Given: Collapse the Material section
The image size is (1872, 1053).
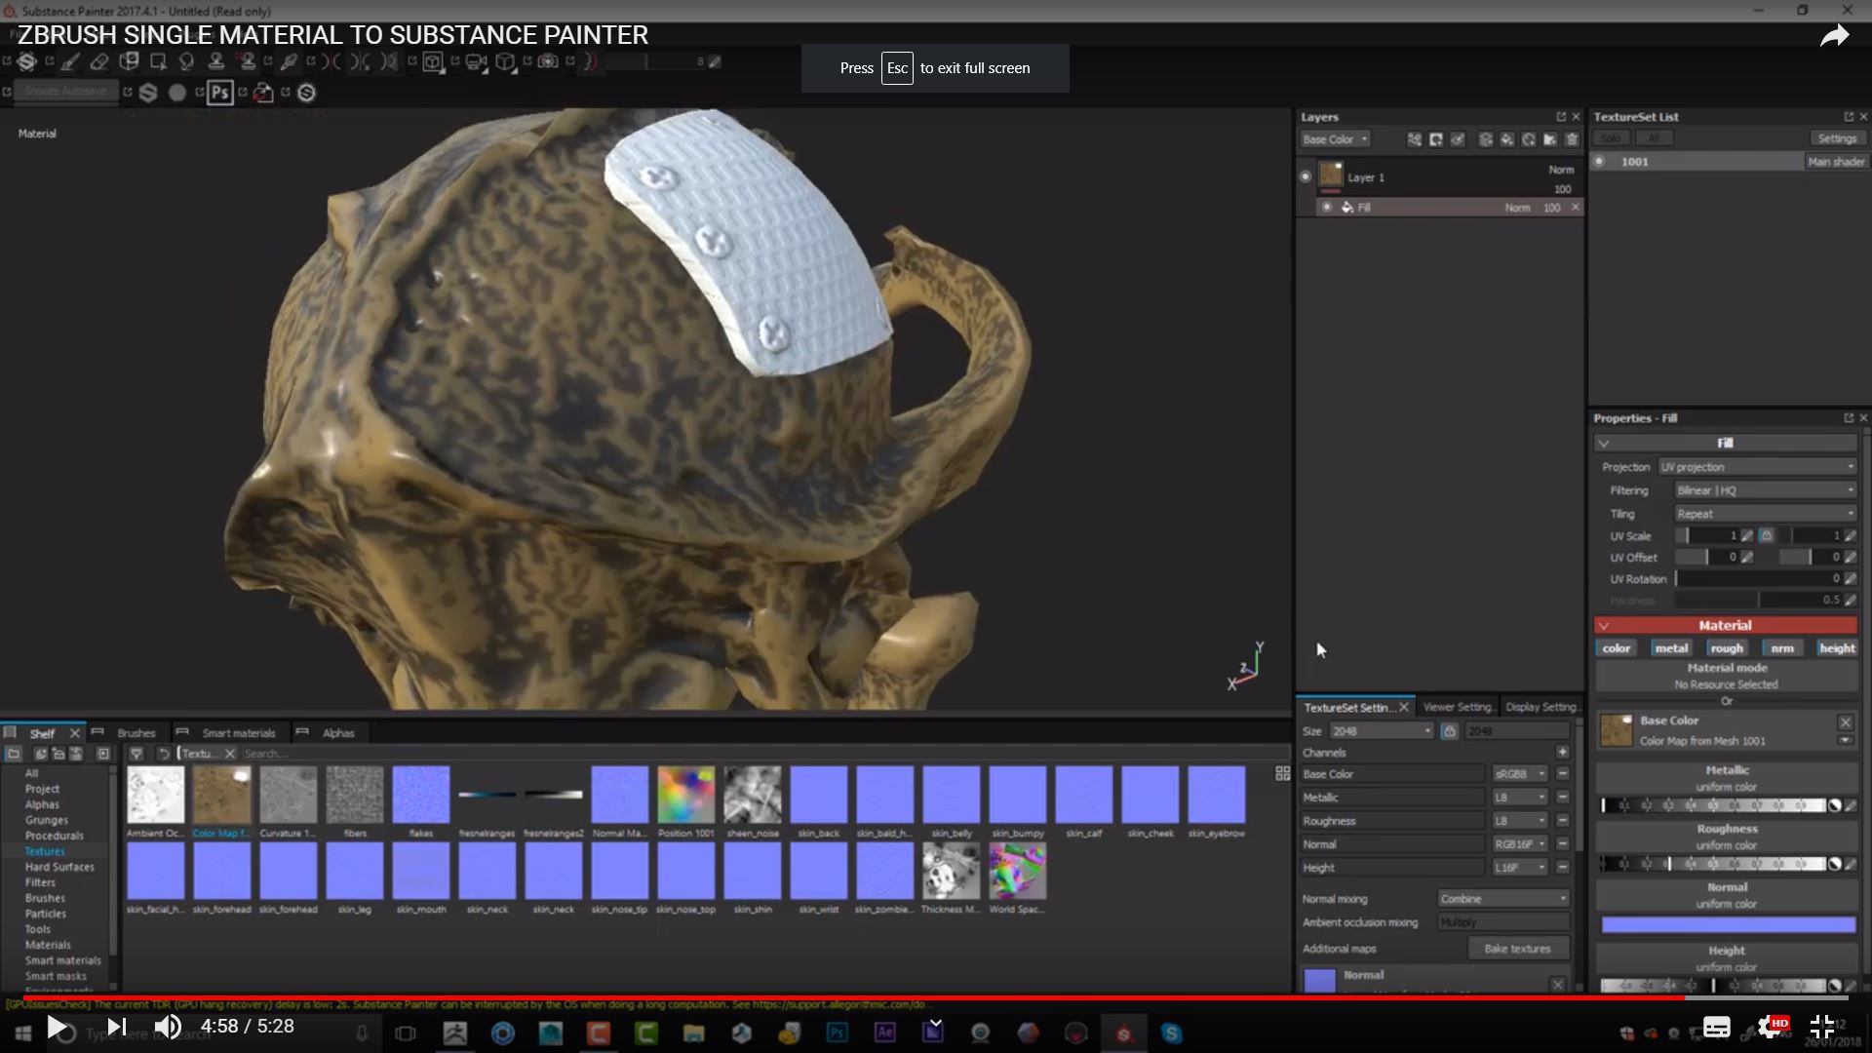Looking at the screenshot, I should (x=1604, y=626).
